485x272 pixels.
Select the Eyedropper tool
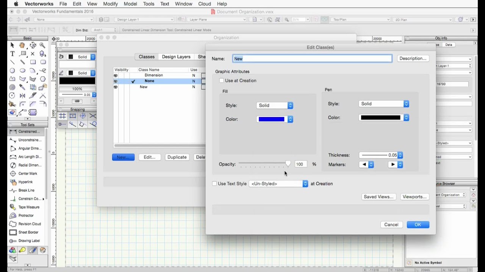click(22, 87)
